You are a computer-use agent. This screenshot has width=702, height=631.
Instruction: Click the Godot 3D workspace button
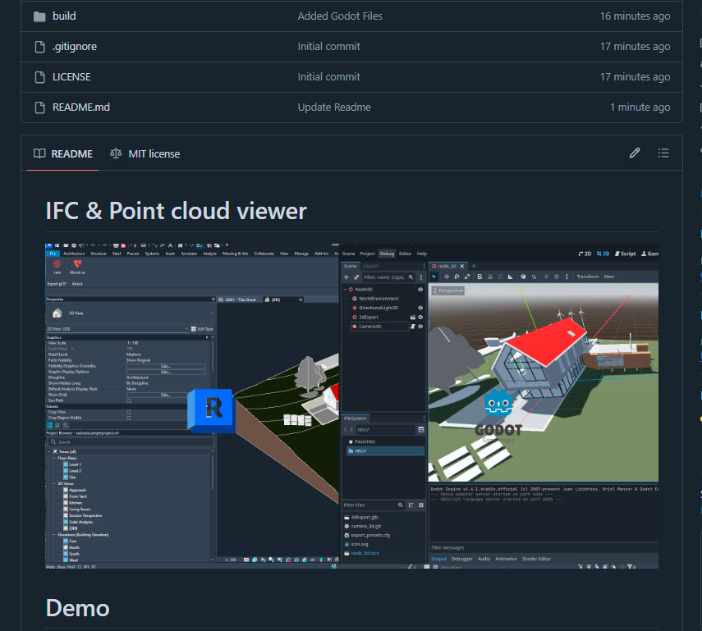pos(603,254)
